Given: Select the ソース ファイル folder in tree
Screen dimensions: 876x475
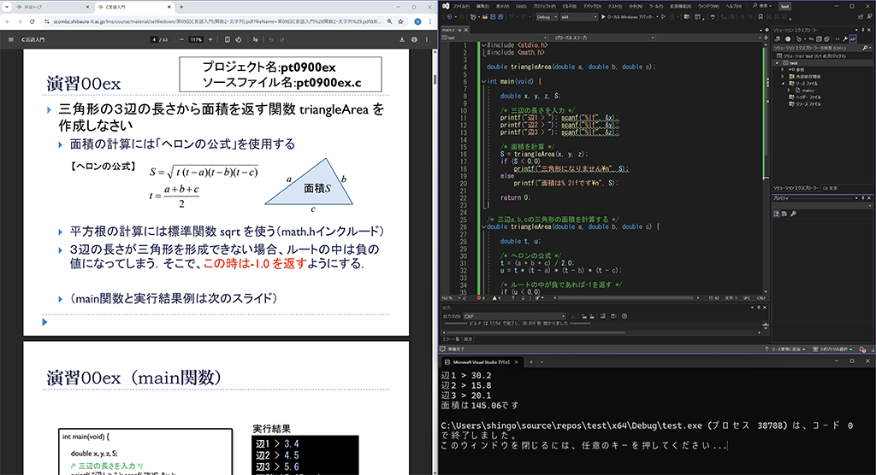Looking at the screenshot, I should coord(802,84).
